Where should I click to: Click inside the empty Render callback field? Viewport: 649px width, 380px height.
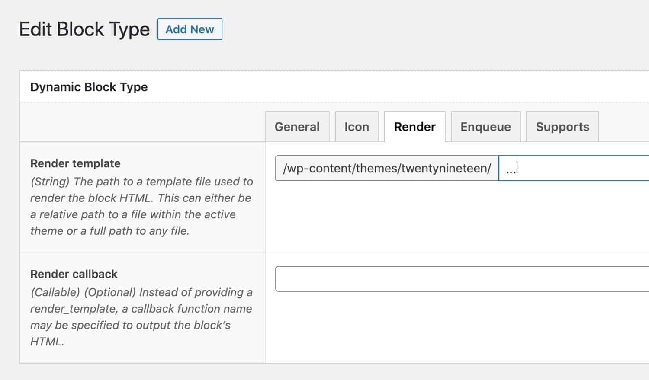(433, 278)
